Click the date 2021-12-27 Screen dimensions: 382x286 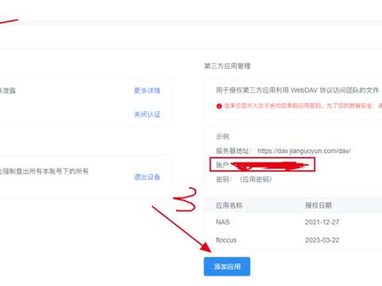(322, 222)
